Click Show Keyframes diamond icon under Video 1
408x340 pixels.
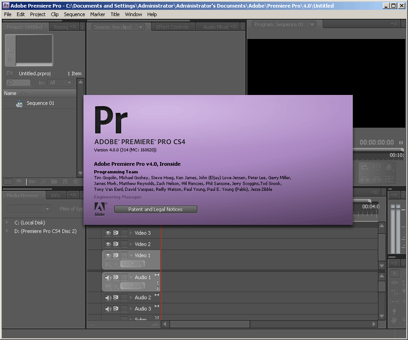click(116, 264)
